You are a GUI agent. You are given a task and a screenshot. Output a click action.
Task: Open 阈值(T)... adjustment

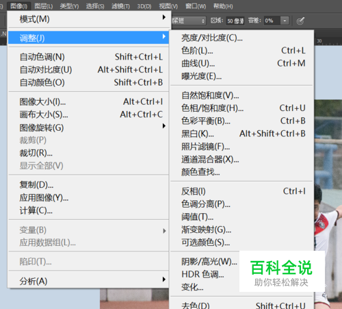pyautogui.click(x=241, y=217)
